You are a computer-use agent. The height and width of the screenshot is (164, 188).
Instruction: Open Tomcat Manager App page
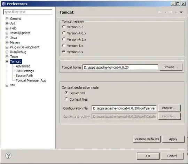click(31, 80)
